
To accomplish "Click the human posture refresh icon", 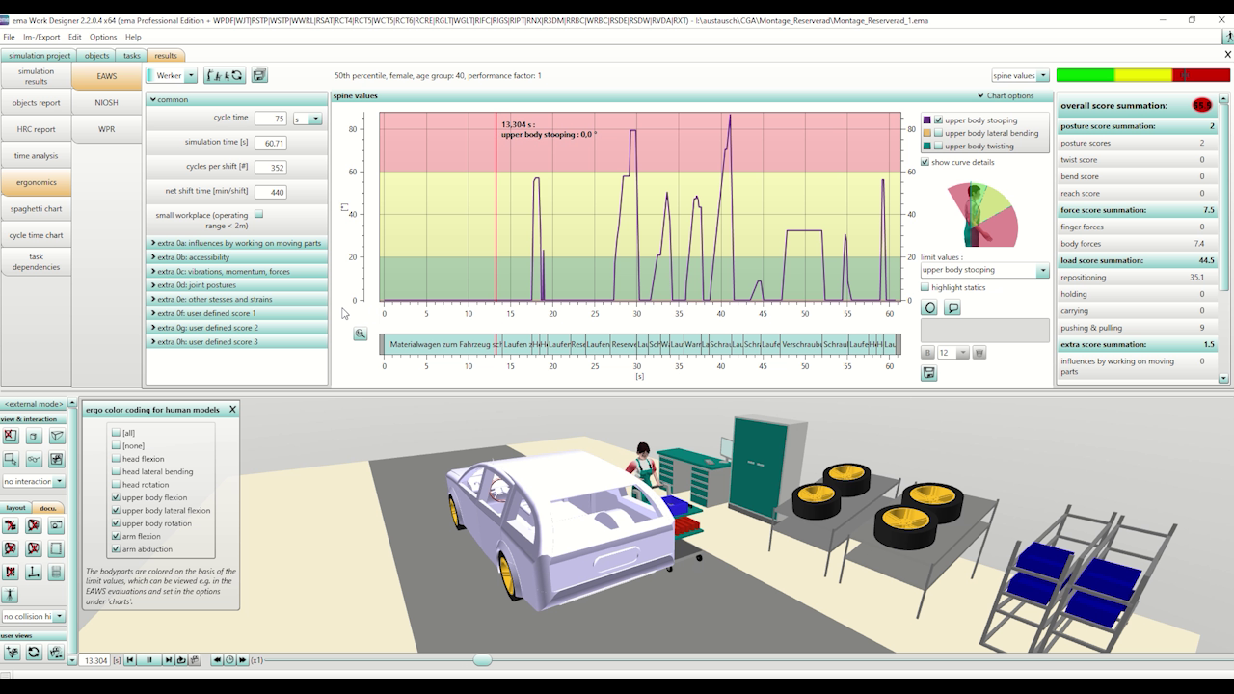I will coord(225,75).
